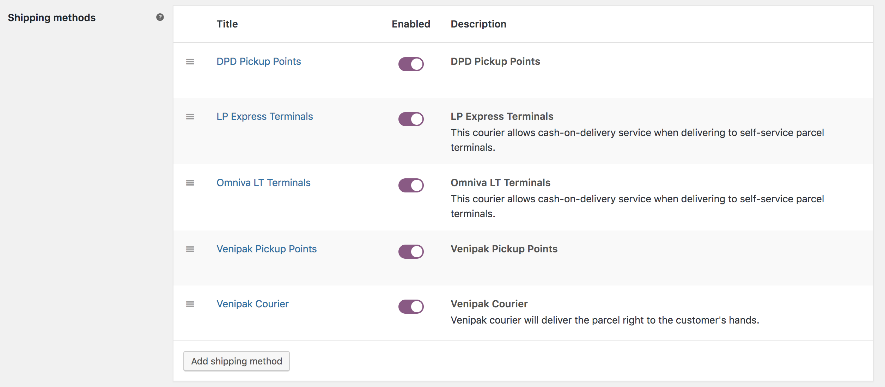Image resolution: width=885 pixels, height=387 pixels.
Task: Click the Description column header
Action: point(478,24)
